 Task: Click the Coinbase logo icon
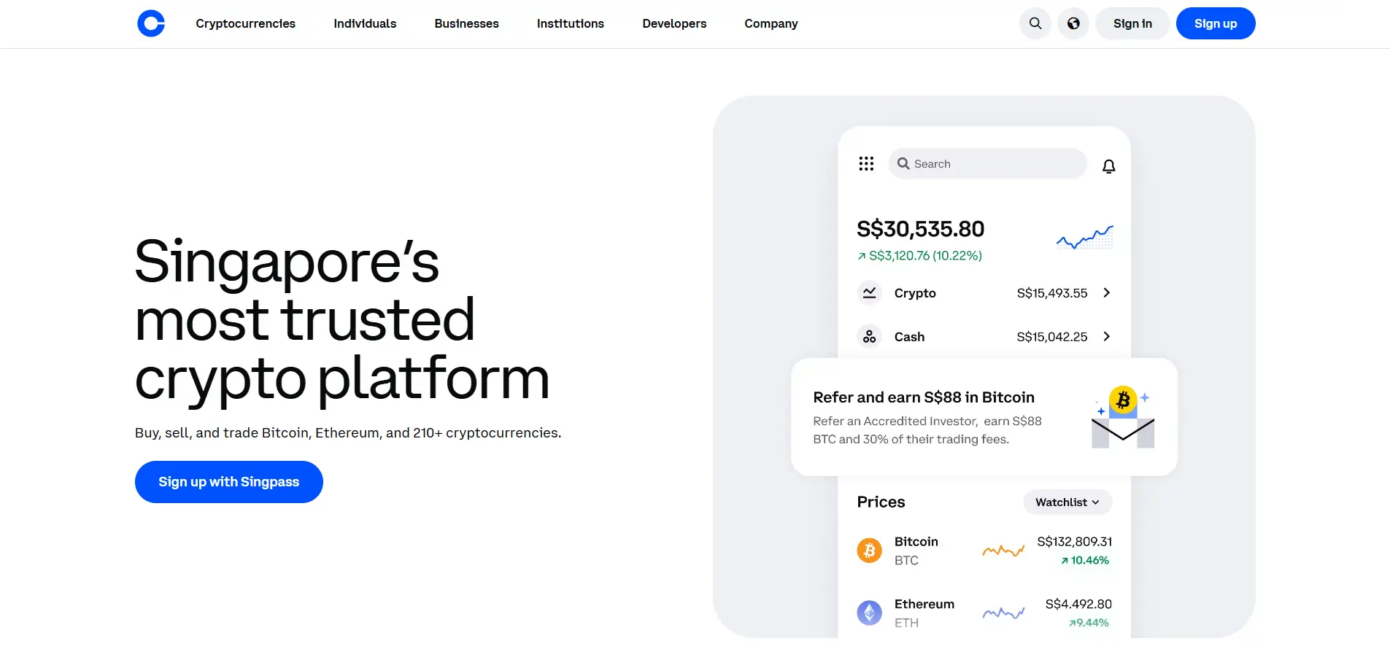(151, 23)
